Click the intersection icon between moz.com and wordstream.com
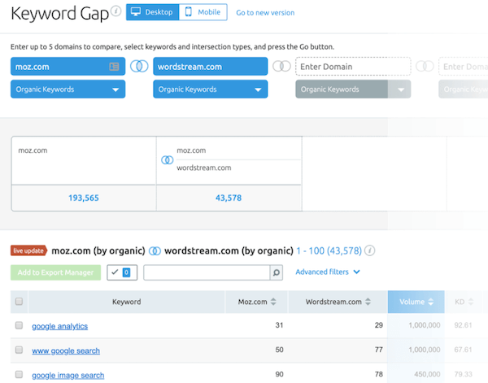 tap(139, 67)
